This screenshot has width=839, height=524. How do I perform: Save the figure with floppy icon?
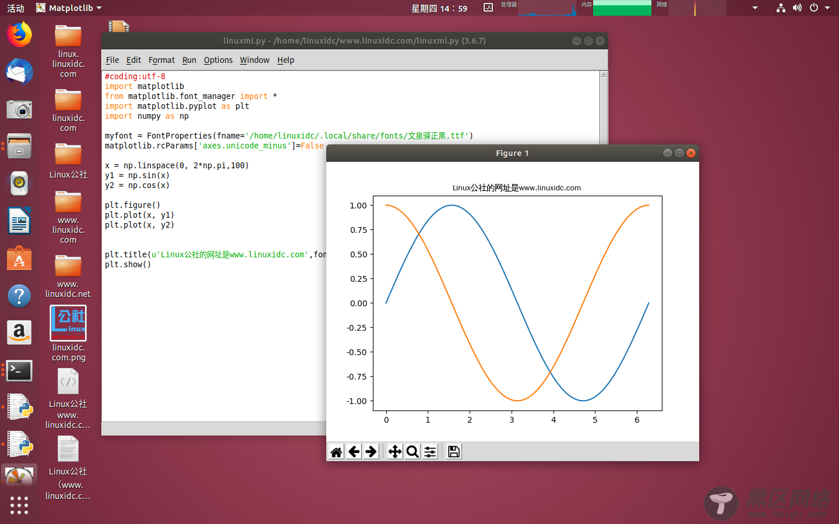point(454,452)
